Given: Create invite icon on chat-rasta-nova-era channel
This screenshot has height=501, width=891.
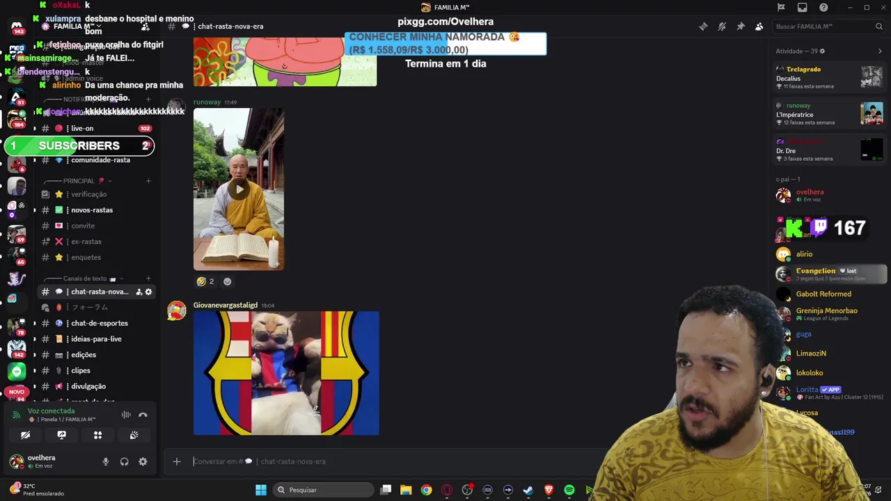Looking at the screenshot, I should tap(139, 292).
